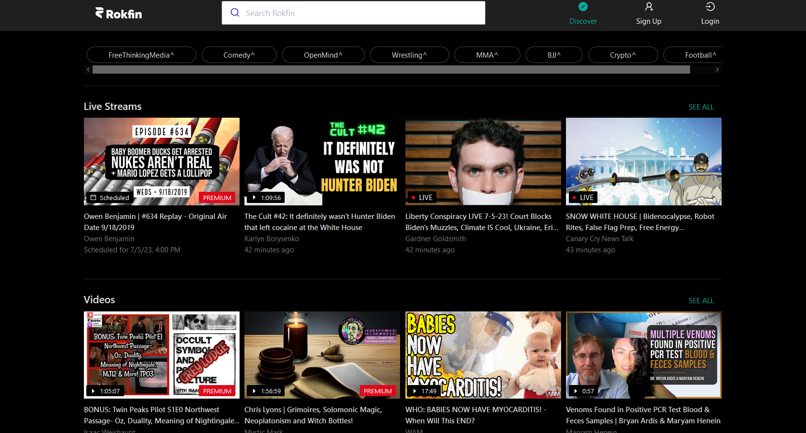Click the Rokfin logo
The width and height of the screenshot is (806, 433).
coord(118,14)
